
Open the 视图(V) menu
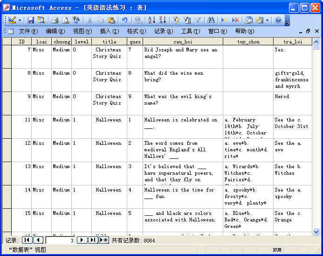click(x=82, y=31)
